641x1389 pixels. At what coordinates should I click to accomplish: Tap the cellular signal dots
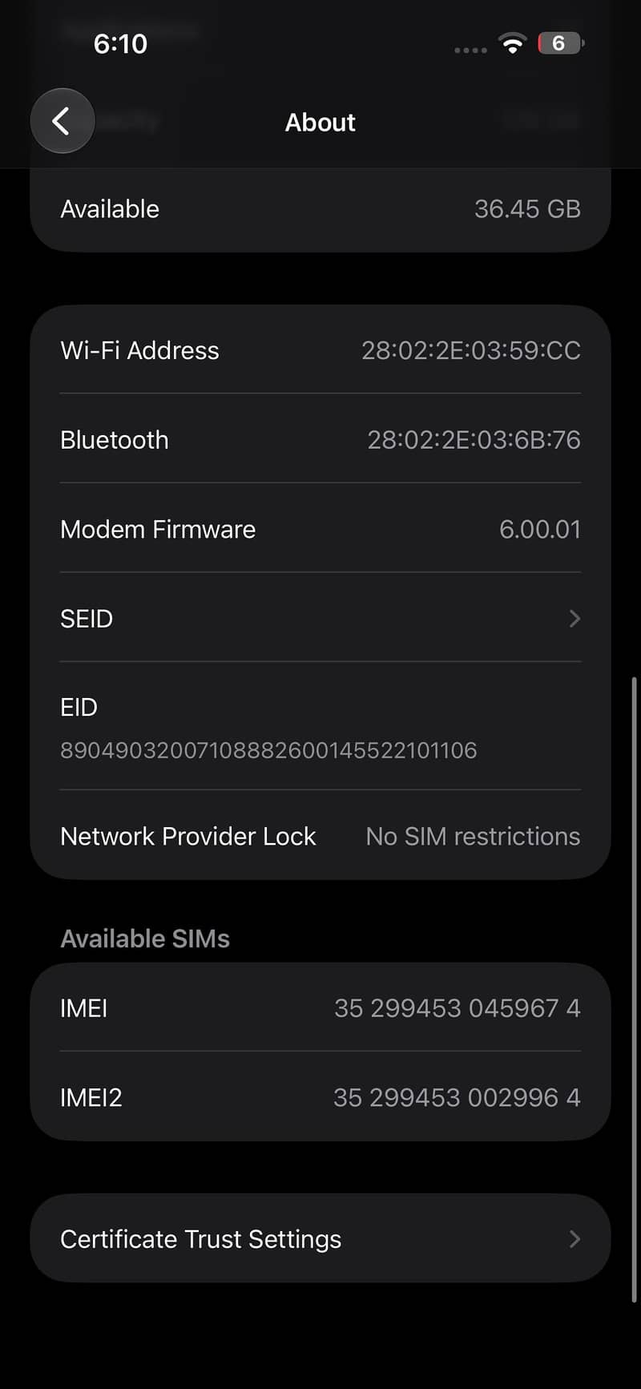tap(470, 50)
